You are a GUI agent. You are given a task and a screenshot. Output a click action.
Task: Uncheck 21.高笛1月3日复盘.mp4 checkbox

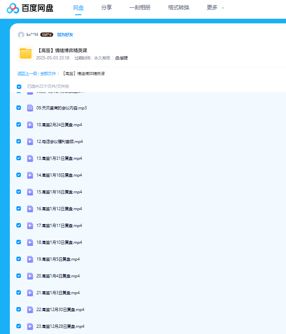[x=19, y=293]
